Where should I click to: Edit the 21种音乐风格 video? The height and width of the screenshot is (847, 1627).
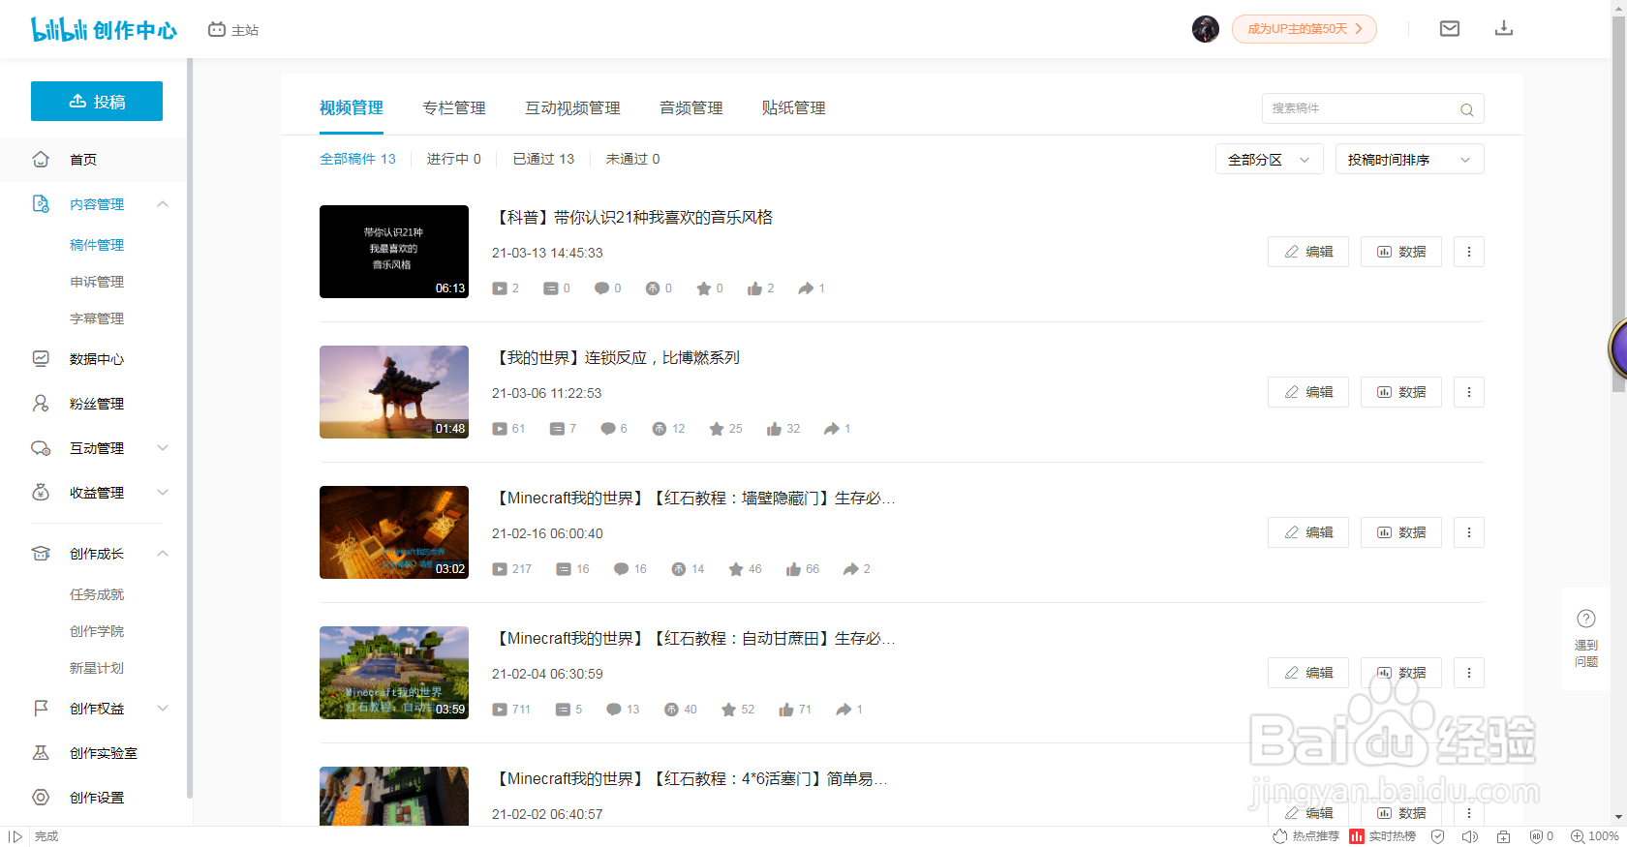pos(1308,252)
